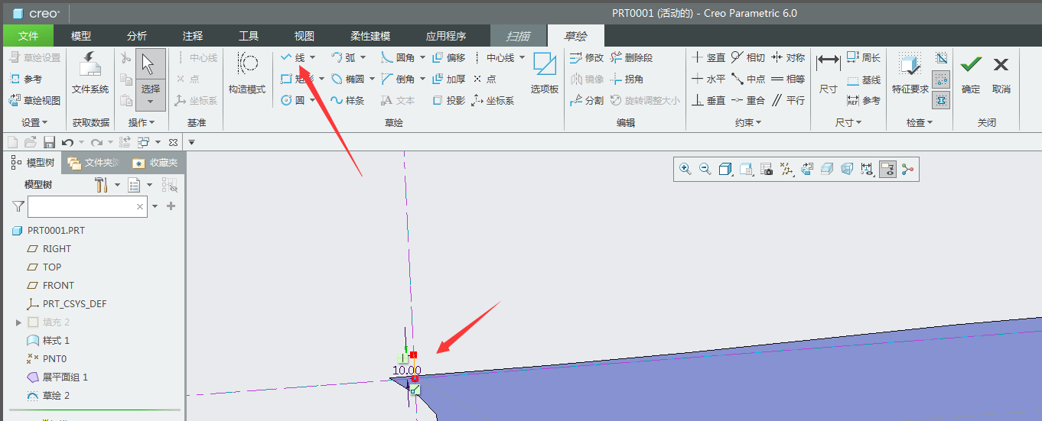Click the Modify (修改) tool

pos(587,57)
